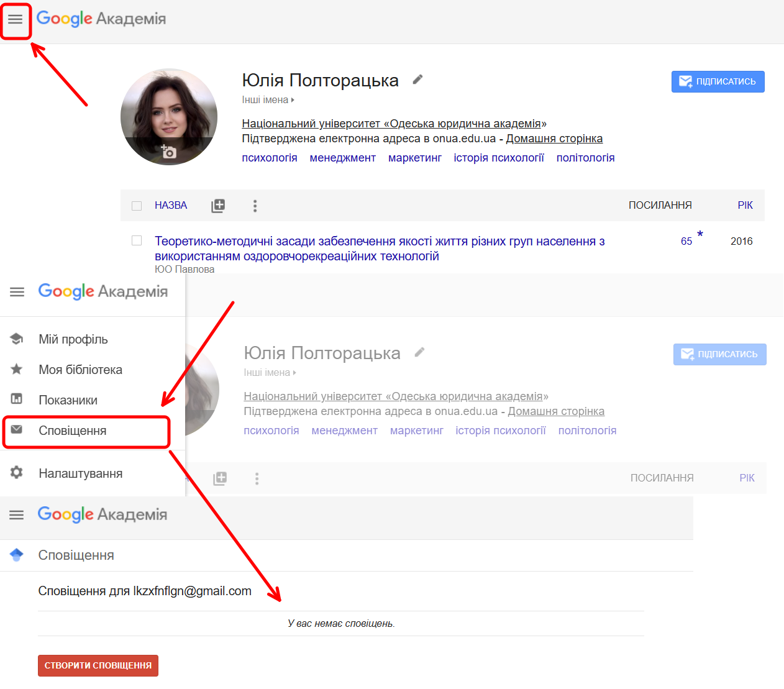Open the dimmed three-dot menu icon

point(257,478)
